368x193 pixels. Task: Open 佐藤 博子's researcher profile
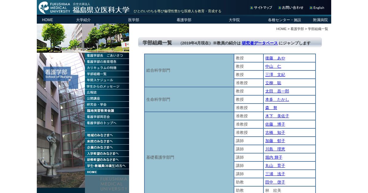(275, 124)
